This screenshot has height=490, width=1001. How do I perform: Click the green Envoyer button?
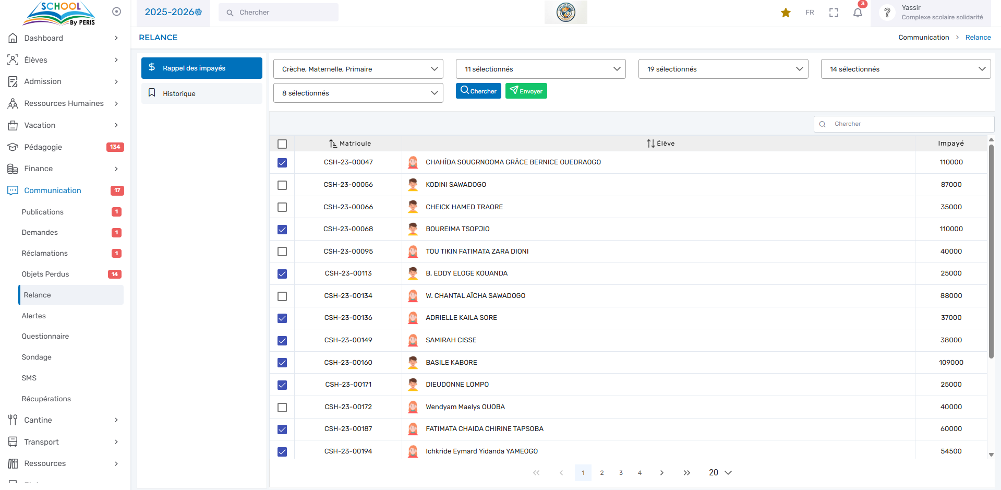[x=526, y=91]
